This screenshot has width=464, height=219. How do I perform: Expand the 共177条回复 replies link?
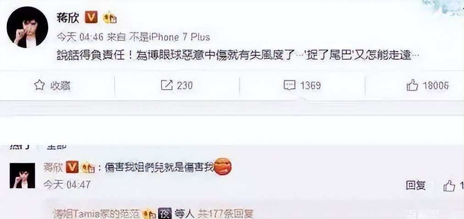pos(226,214)
